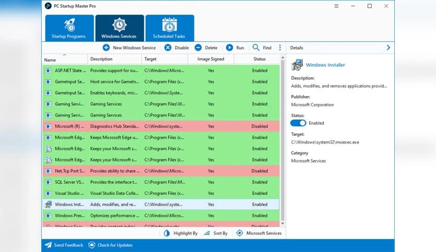Image resolution: width=436 pixels, height=252 pixels.
Task: Click the services list vertical scrollbar
Action: click(283, 141)
